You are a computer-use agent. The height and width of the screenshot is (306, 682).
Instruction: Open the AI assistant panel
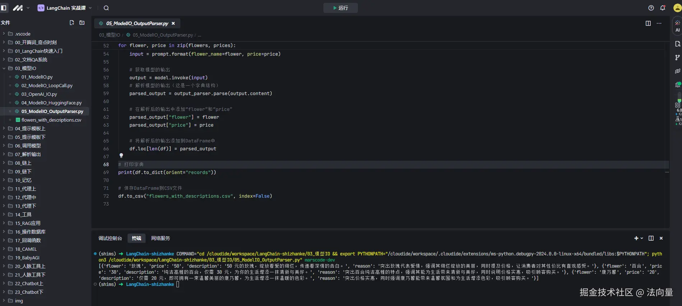tap(677, 26)
